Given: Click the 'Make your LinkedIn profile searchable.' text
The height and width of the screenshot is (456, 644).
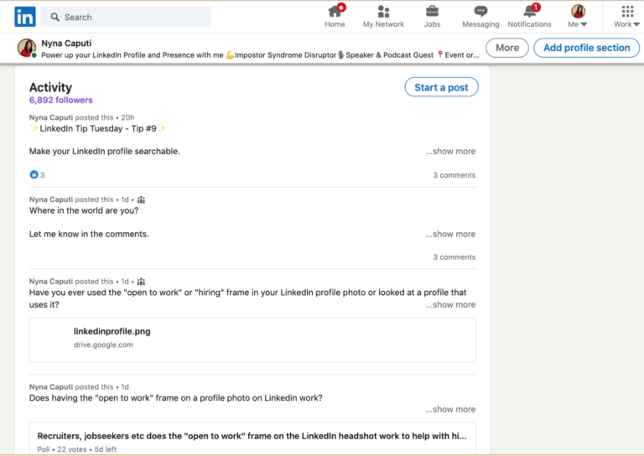Looking at the screenshot, I should coord(104,152).
